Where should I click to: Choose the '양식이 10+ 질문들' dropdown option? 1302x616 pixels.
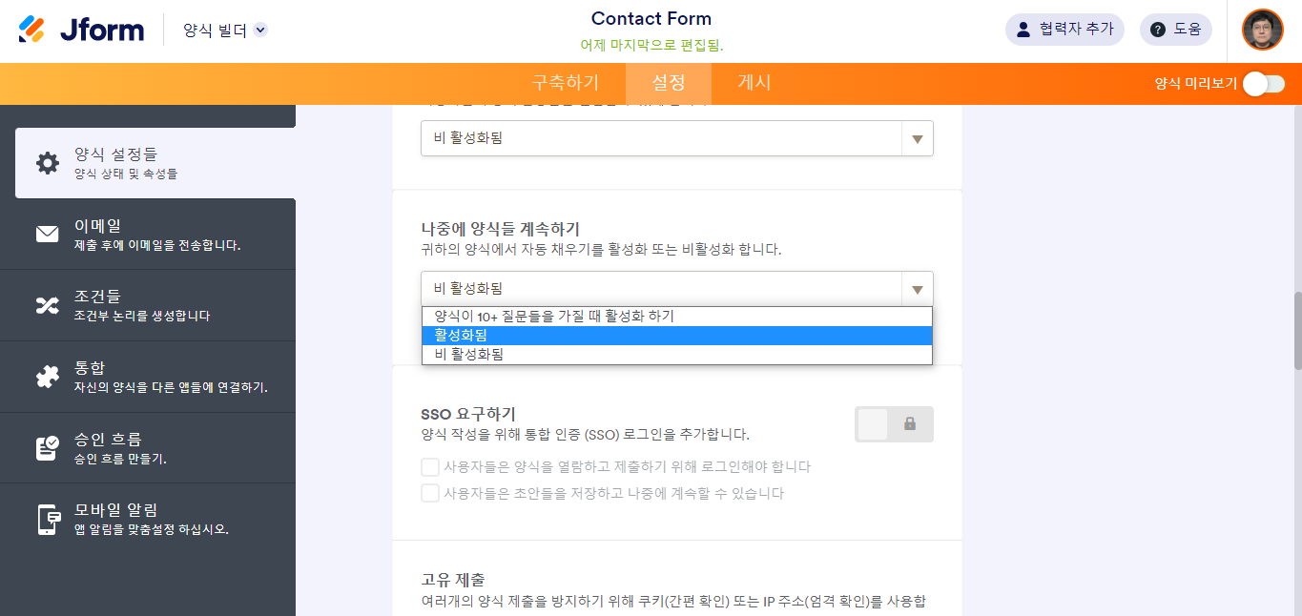pyautogui.click(x=676, y=317)
